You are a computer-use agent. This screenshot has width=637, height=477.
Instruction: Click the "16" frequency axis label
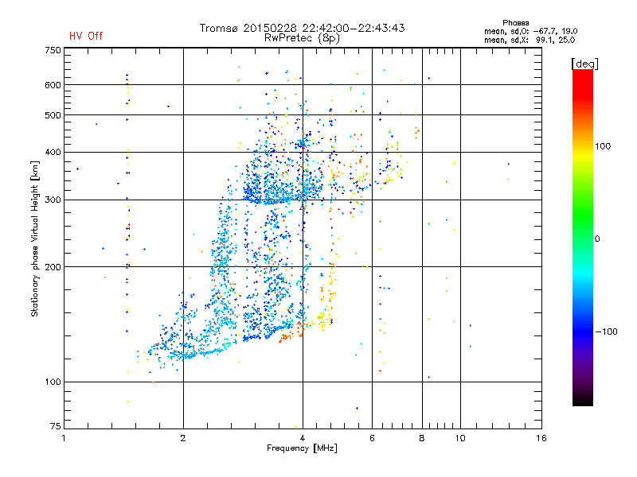(541, 438)
